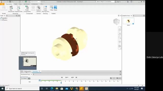Open File Explorer from taskbar
Viewport: 163px width, 91px height.
57,88
